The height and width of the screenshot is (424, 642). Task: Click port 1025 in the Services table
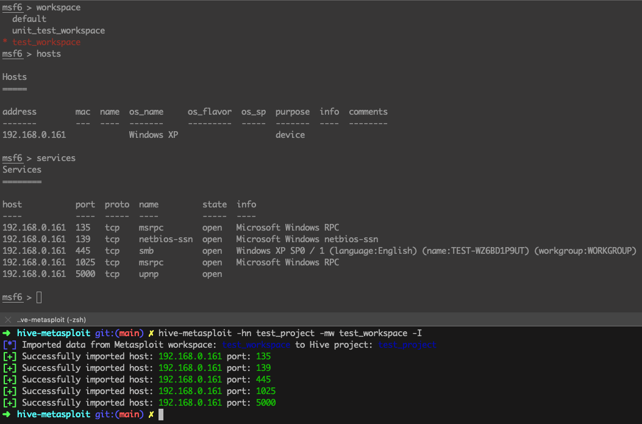85,262
